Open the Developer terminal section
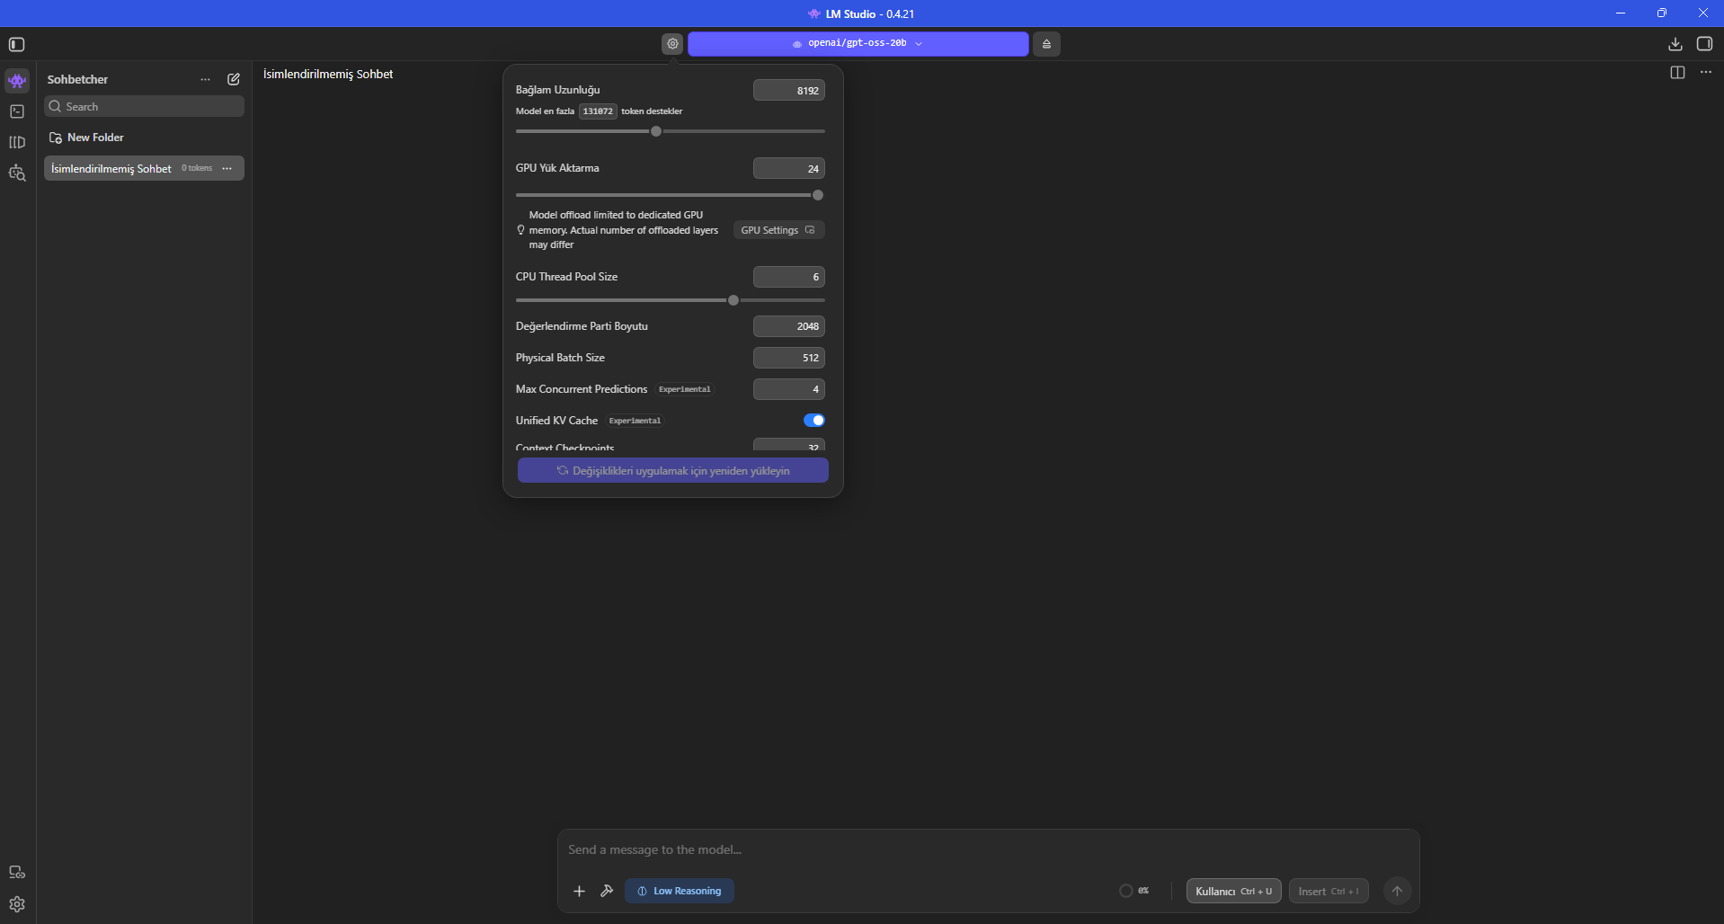 coord(17,111)
